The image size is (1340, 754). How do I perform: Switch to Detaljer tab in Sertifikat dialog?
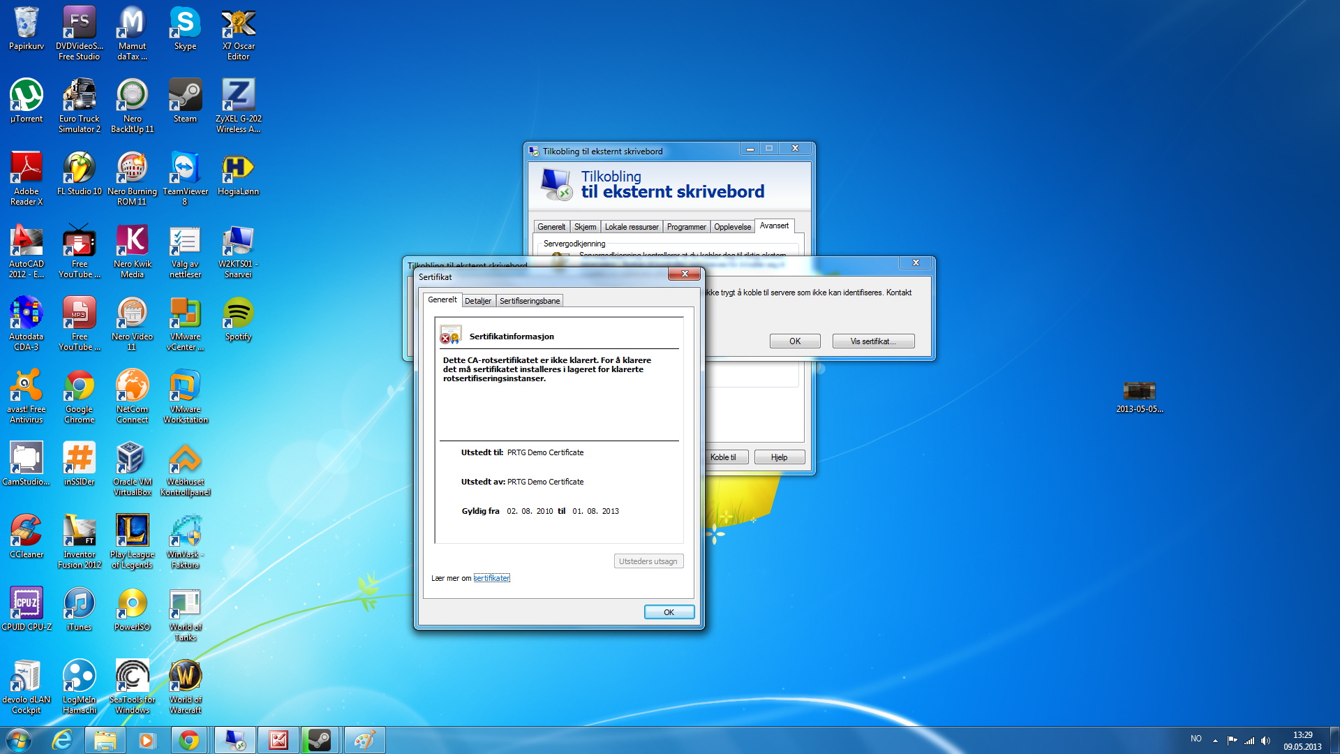[478, 301]
